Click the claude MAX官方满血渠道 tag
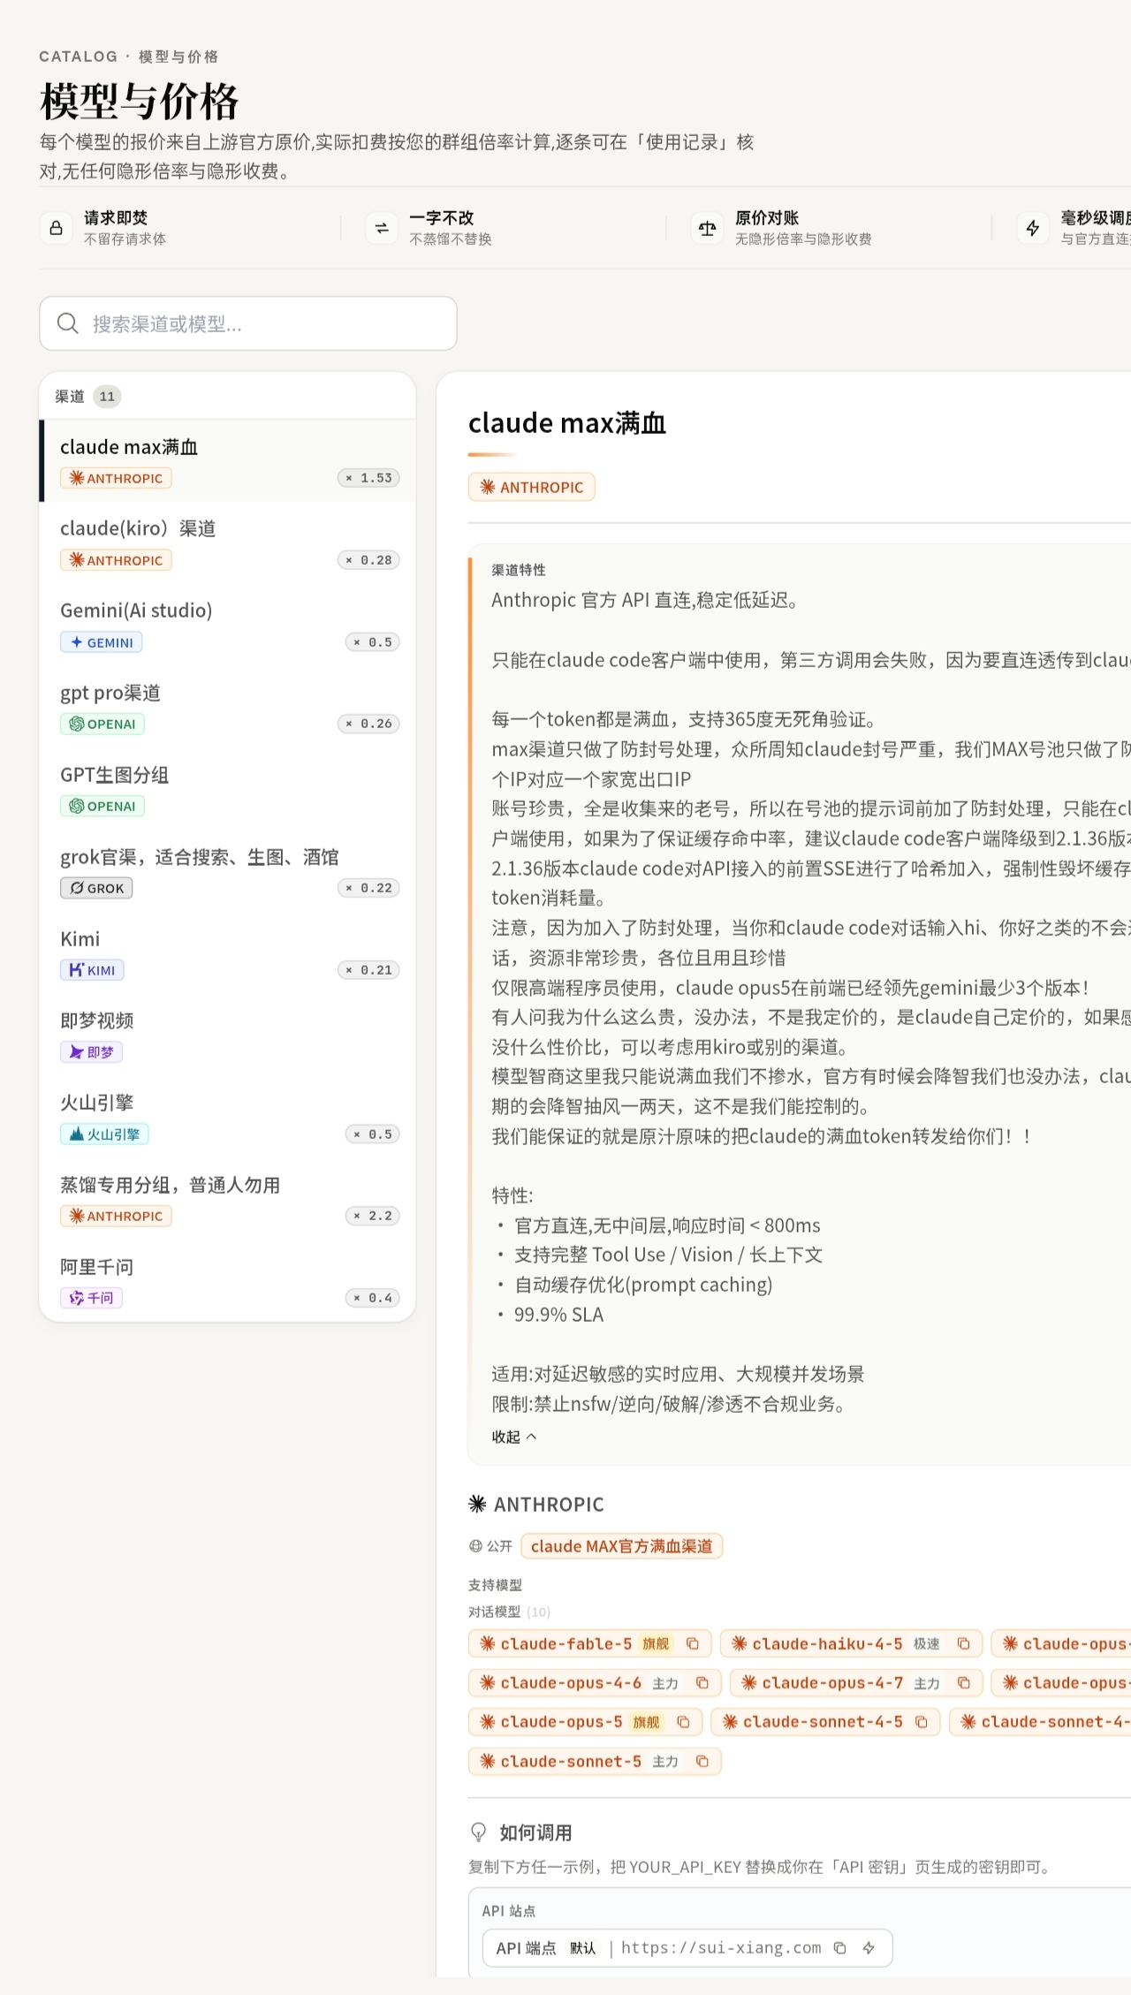Viewport: 1131px width, 1995px height. [x=622, y=1546]
